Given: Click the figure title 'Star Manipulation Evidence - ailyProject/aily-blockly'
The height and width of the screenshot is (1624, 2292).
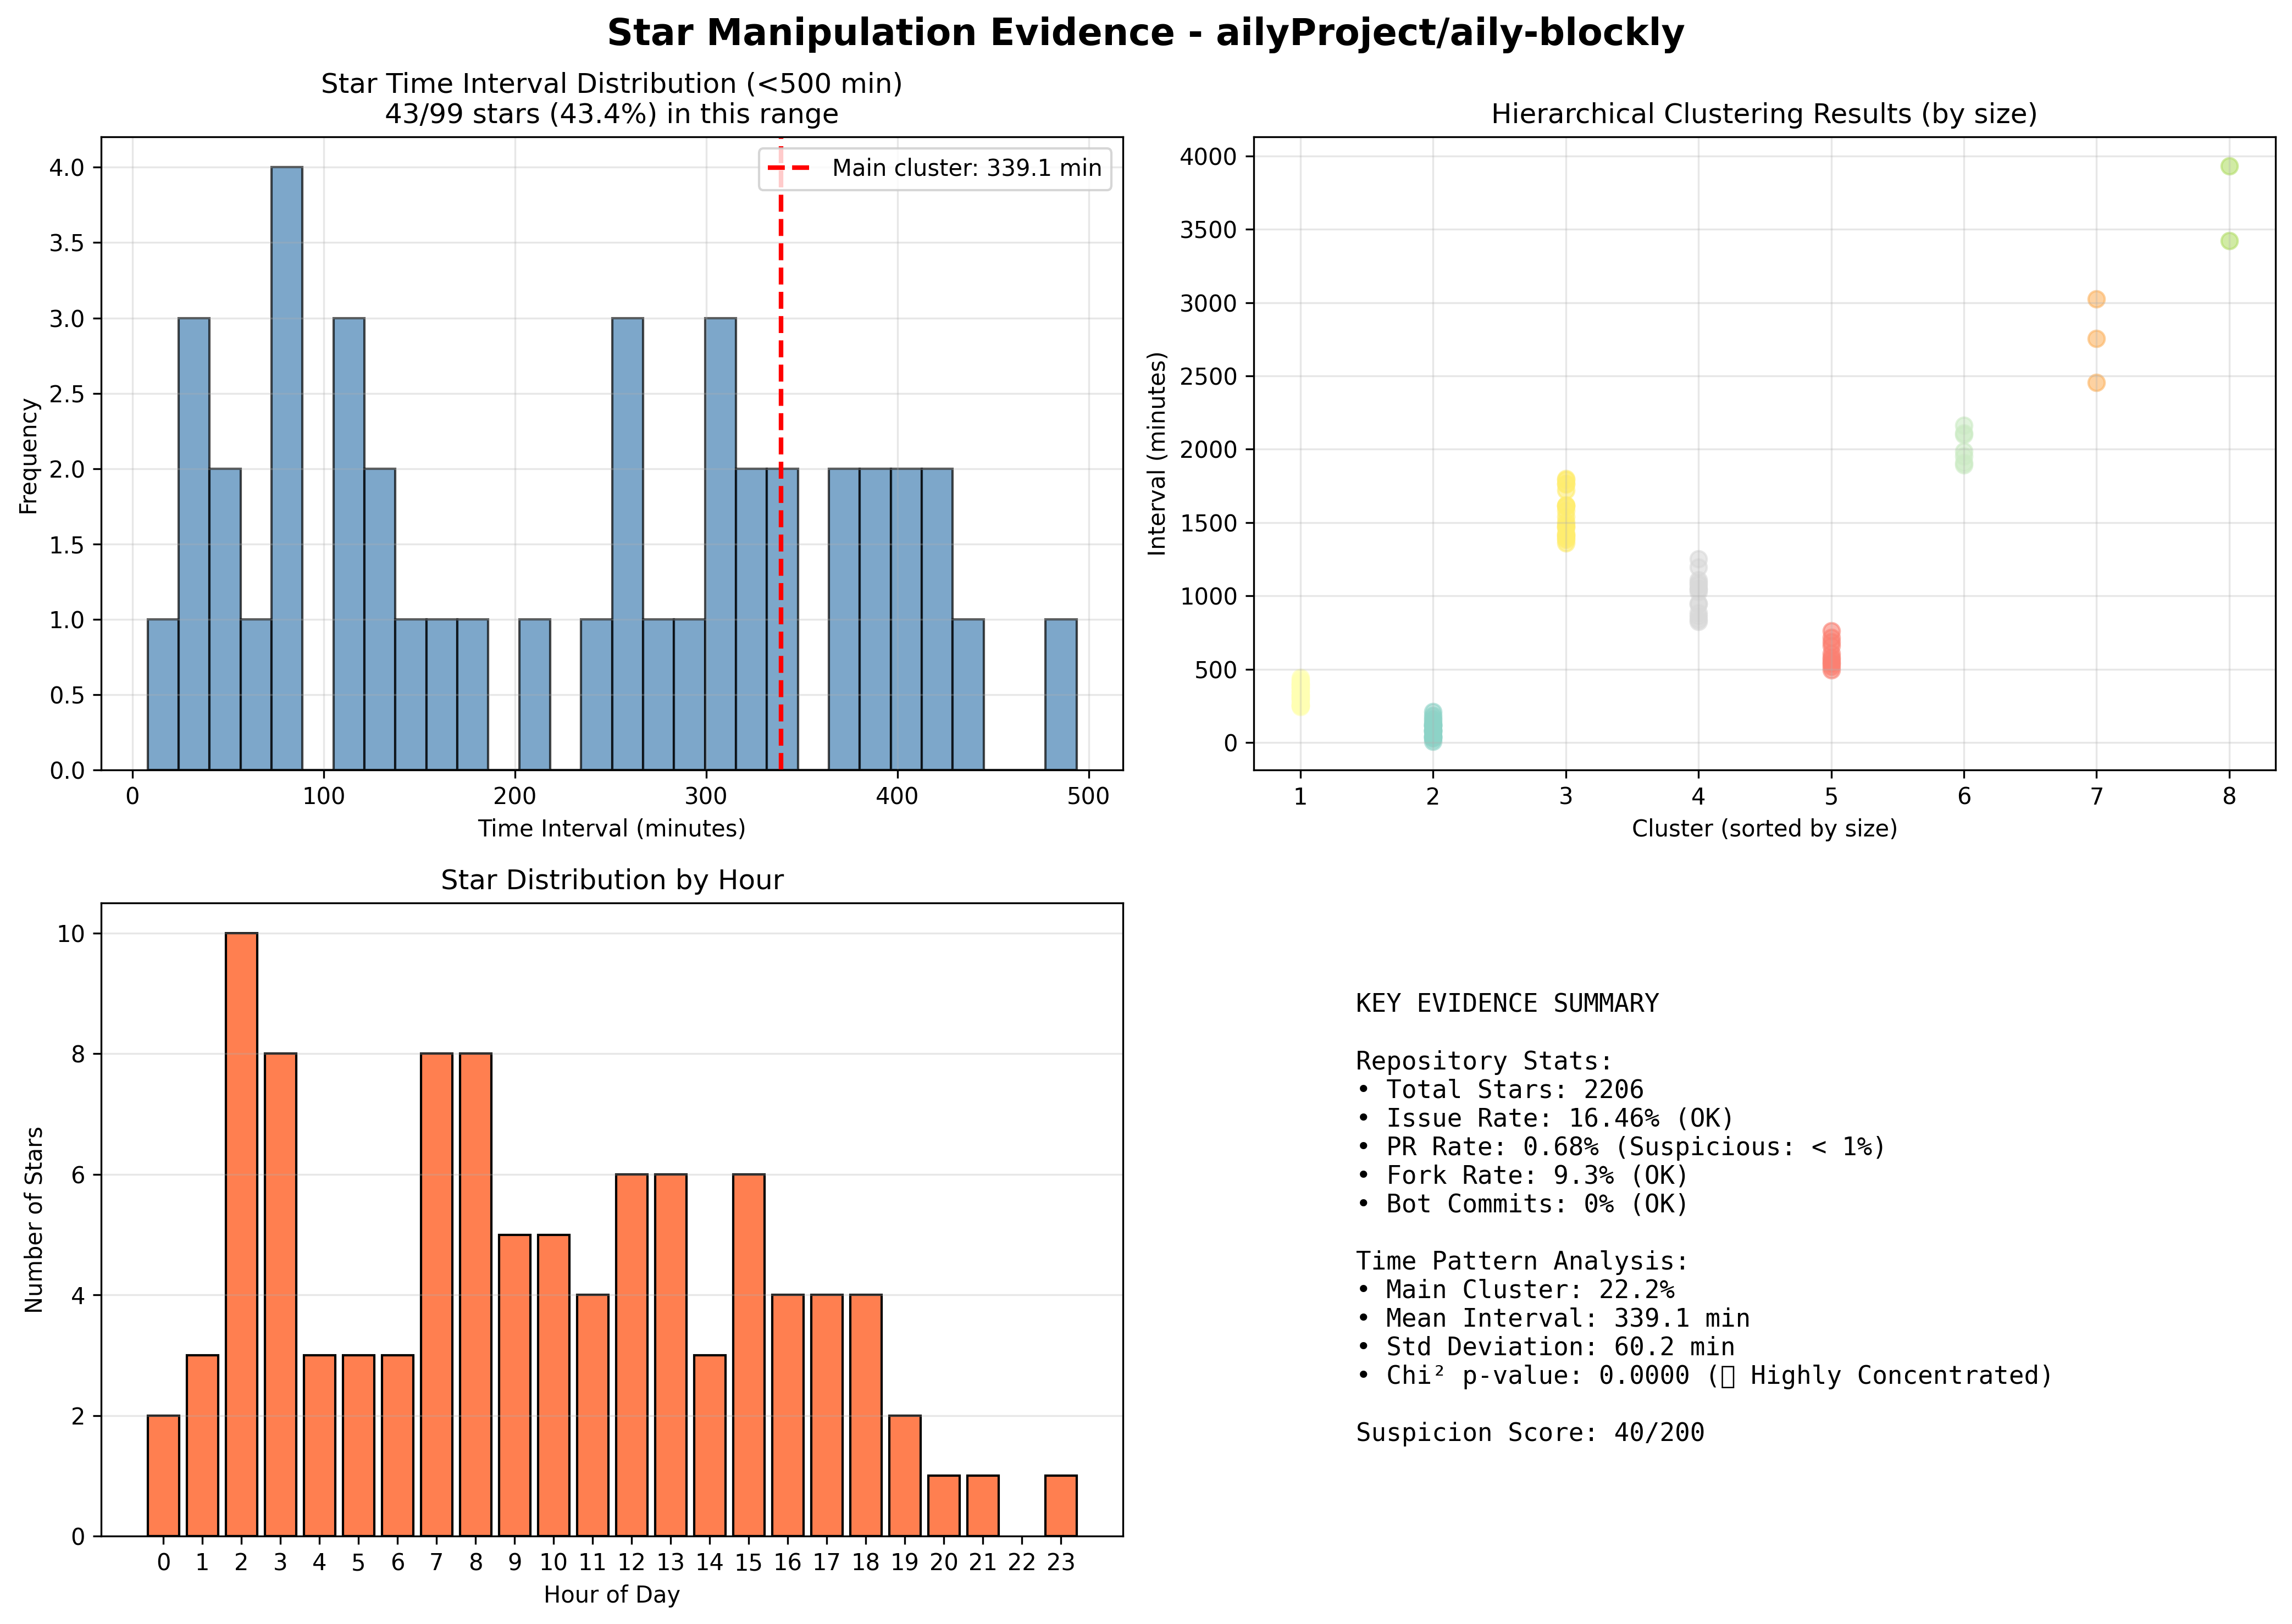Looking at the screenshot, I should (1145, 33).
